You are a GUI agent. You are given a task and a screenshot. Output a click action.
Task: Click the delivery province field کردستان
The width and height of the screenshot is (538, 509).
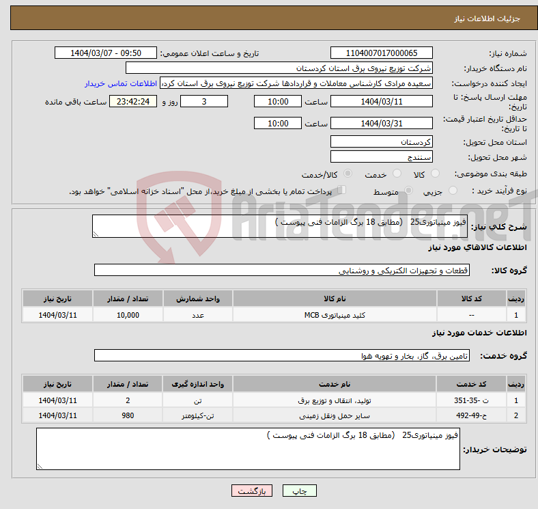381,141
